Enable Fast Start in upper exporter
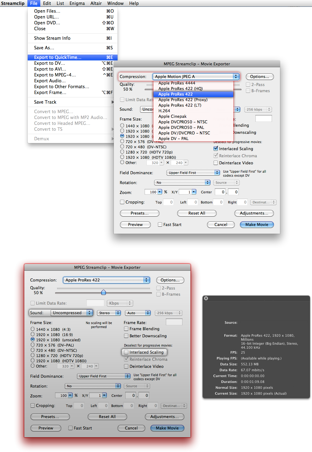 160,224
